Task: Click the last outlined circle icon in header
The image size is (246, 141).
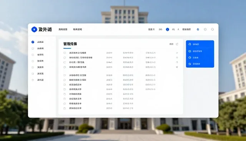Action: [x=213, y=30]
